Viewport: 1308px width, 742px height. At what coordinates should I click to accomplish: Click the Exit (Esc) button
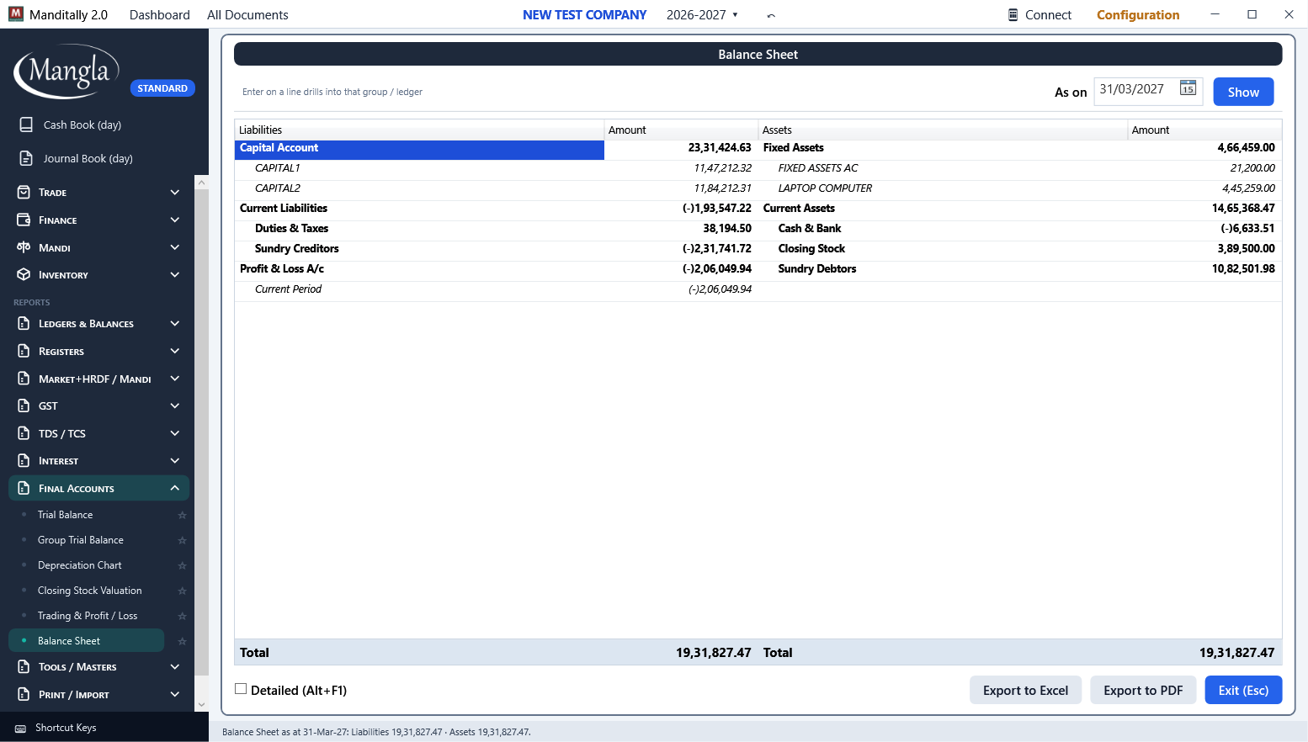1243,690
